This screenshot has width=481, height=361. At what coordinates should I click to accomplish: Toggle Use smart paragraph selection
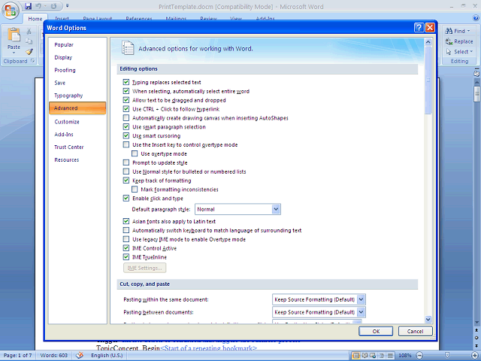click(126, 127)
